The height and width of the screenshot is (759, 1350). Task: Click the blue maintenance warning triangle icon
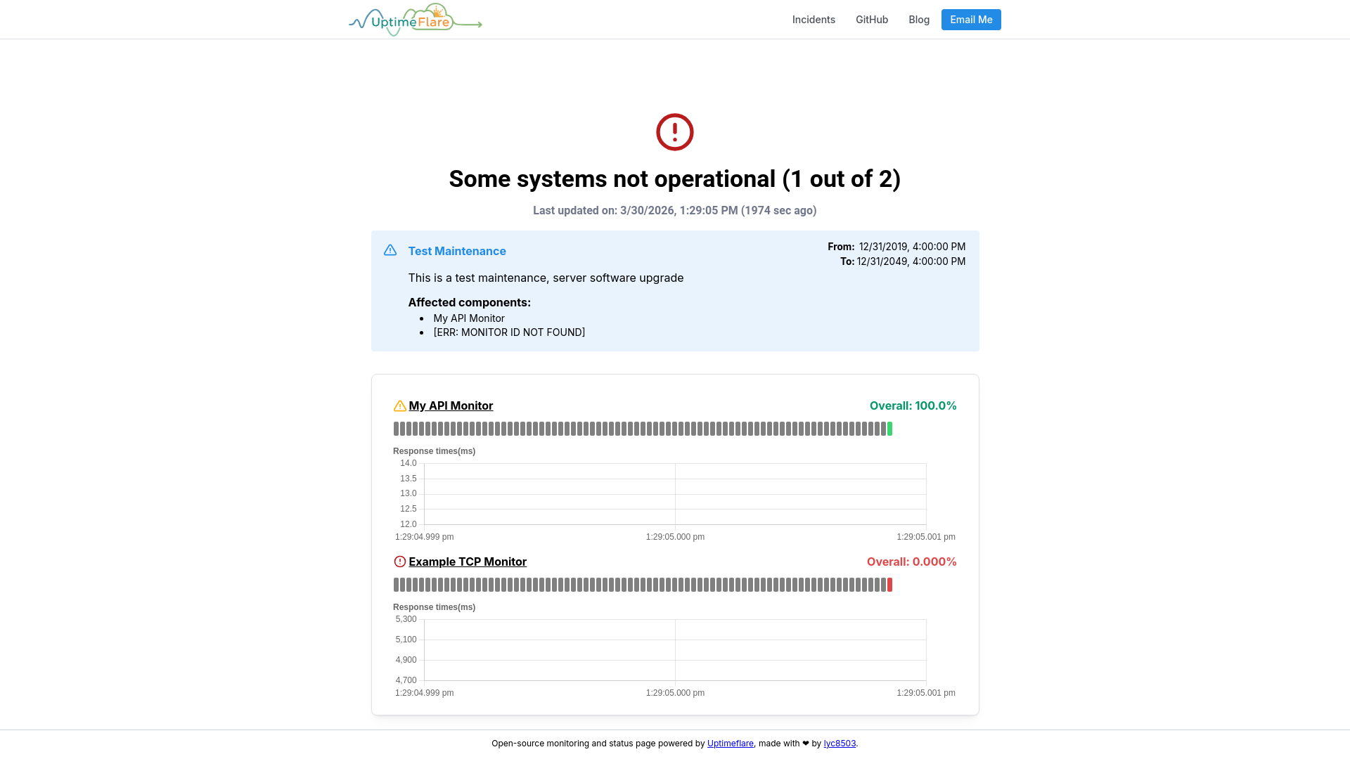pos(390,250)
